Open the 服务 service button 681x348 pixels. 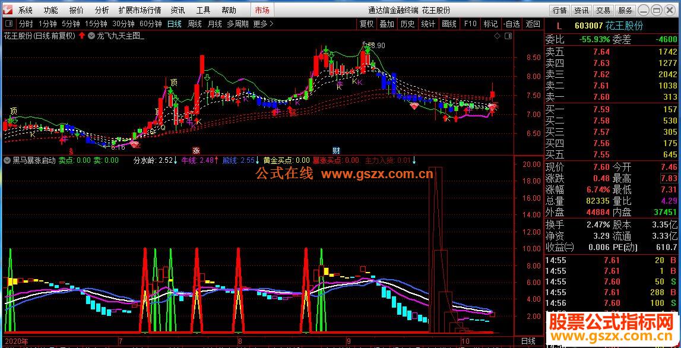pyautogui.click(x=625, y=11)
